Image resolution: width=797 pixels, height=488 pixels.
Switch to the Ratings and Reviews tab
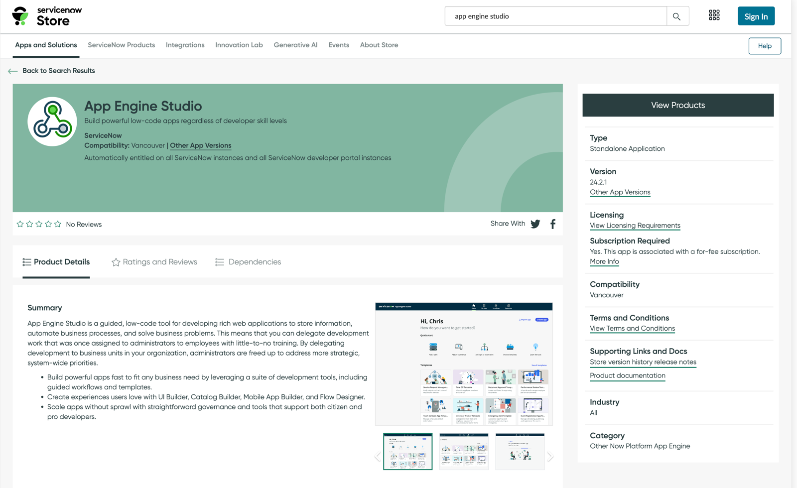tap(154, 262)
